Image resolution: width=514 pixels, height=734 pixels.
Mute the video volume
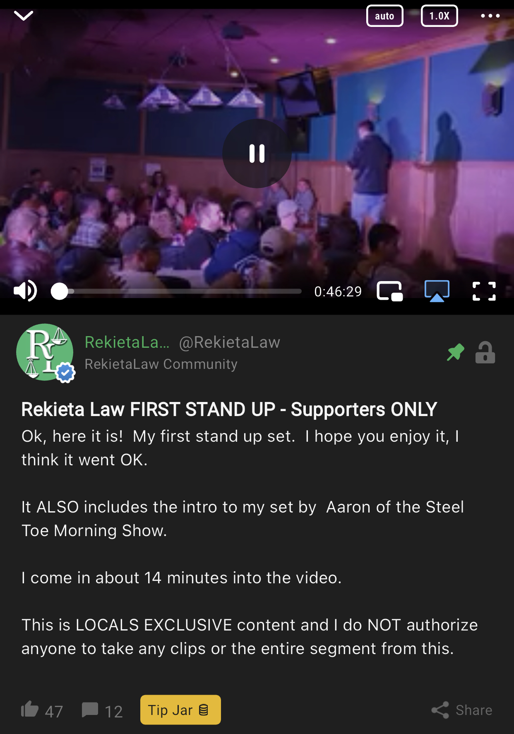pyautogui.click(x=25, y=291)
